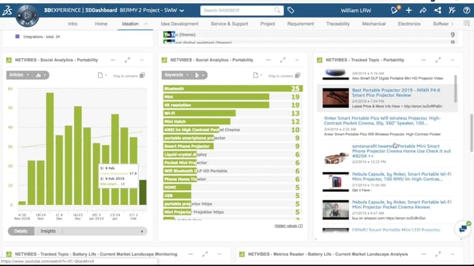Open the network sharing icon
Viewport: 474px width, 266px height.
[438, 10]
